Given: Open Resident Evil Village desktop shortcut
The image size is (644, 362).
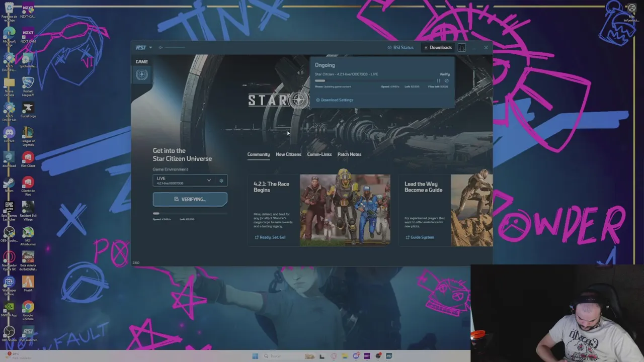Looking at the screenshot, I should tap(28, 210).
